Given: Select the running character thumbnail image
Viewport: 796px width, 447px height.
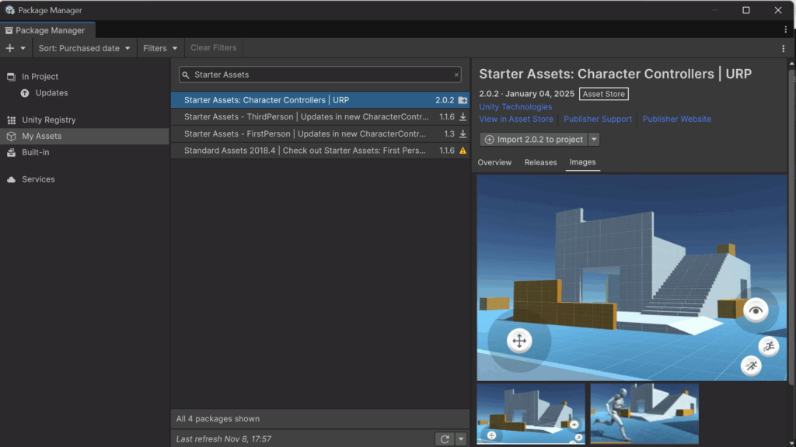Looking at the screenshot, I should click(x=644, y=414).
